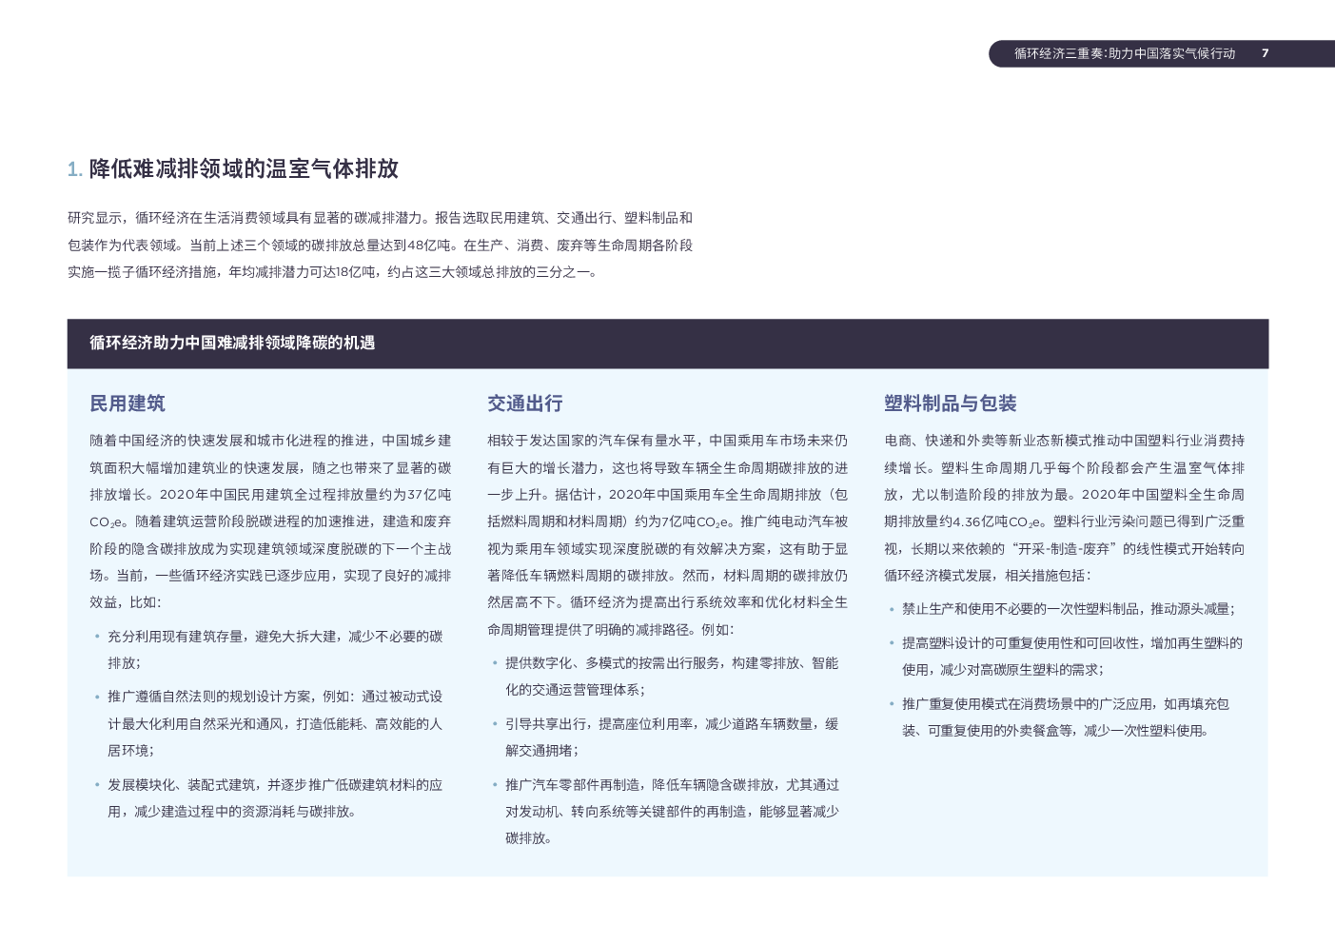
Task: Click the bullet 推广汽车零部件再制造
Action: 672,811
